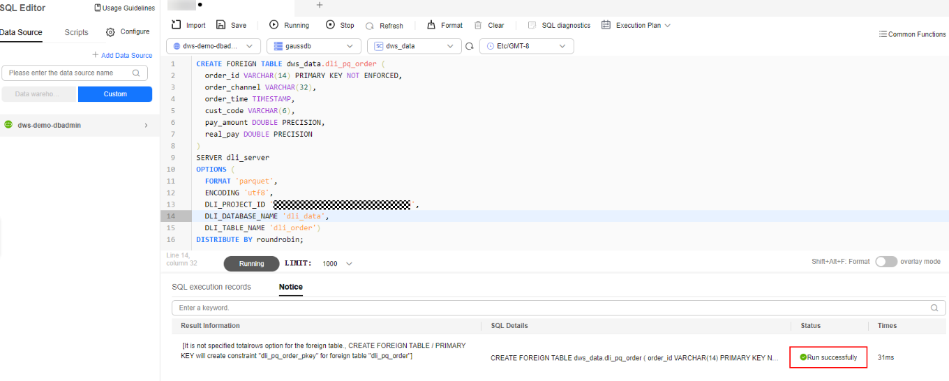Switch to the Scripts tab

[76, 32]
